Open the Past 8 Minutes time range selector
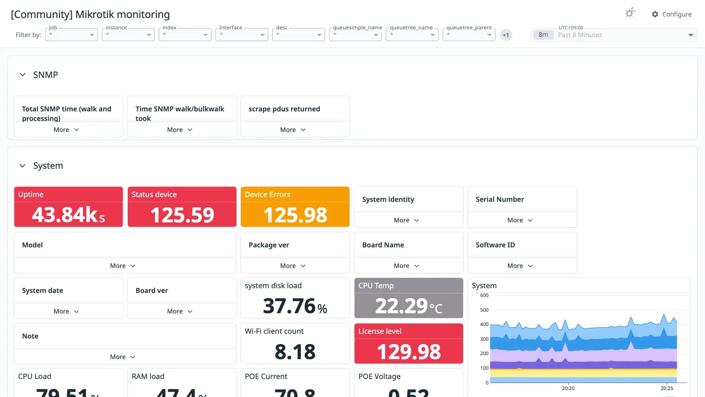705x397 pixels. [x=614, y=35]
